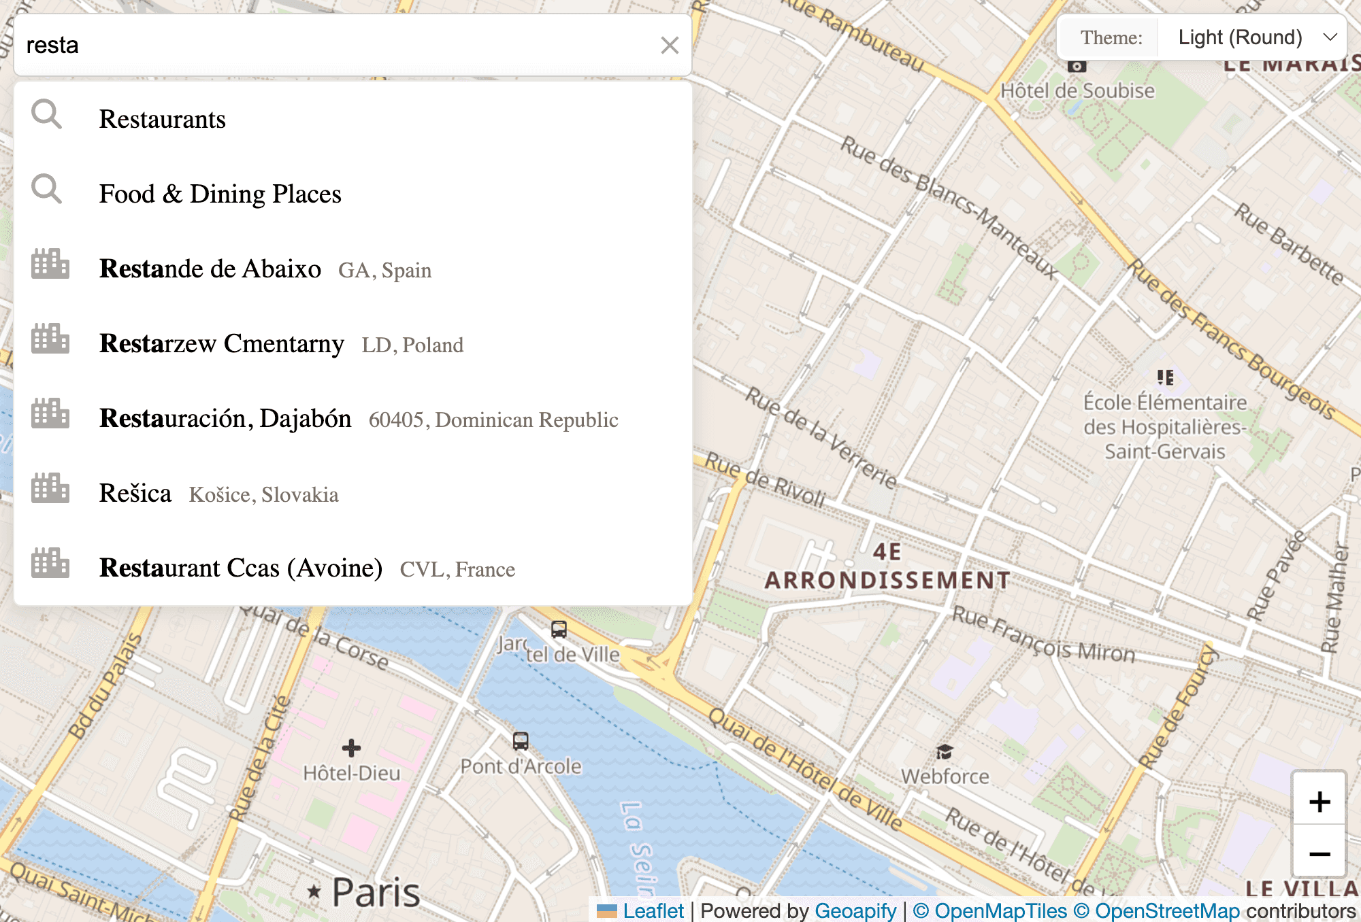Open the Leaflet attribution link
The image size is (1361, 922).
(x=653, y=910)
